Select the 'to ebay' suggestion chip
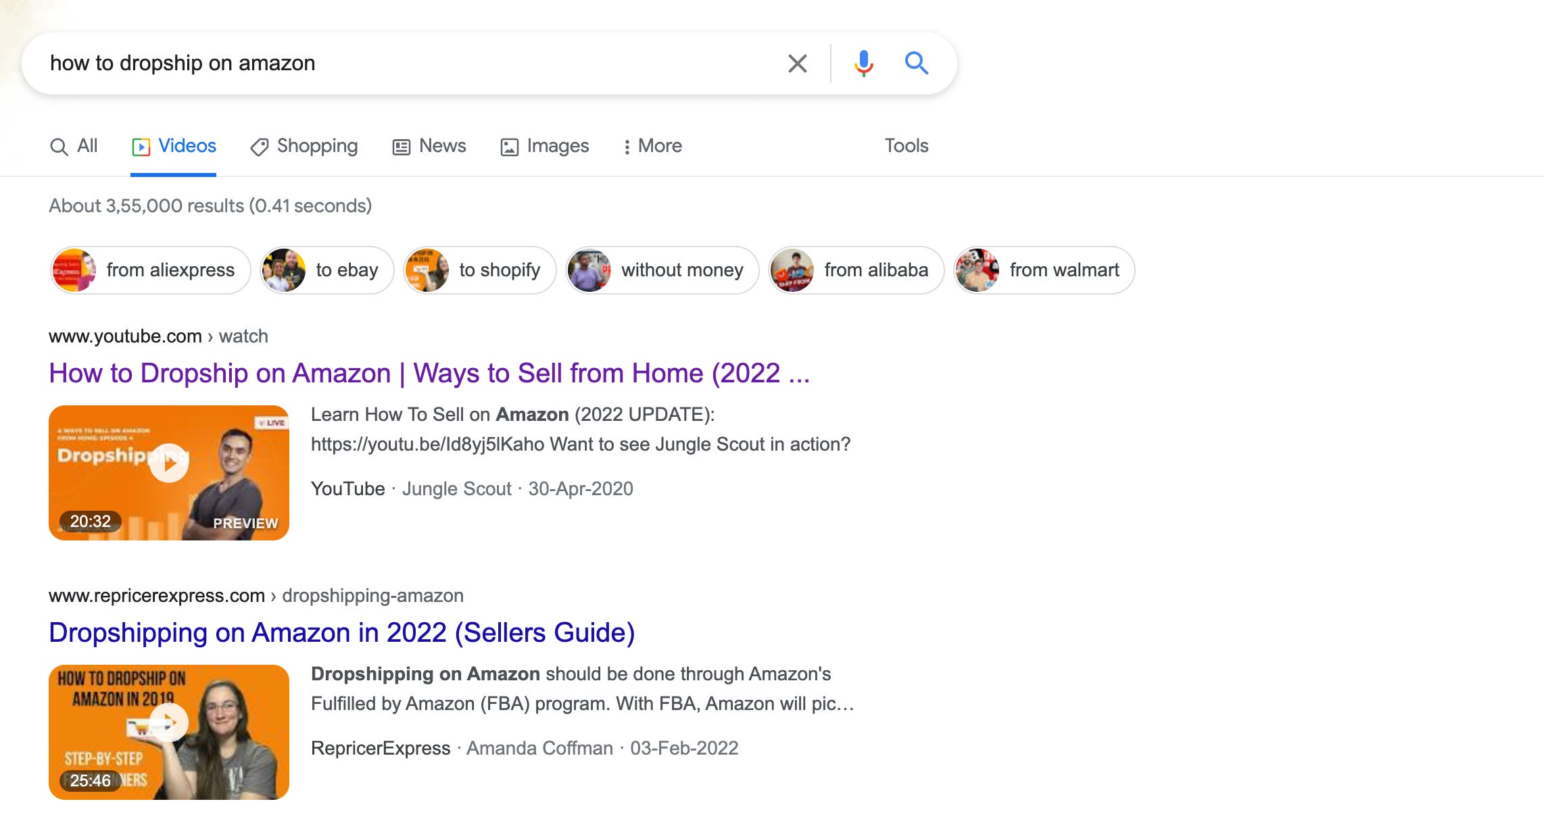Screen dimensions: 1544x835 pyautogui.click(x=327, y=270)
